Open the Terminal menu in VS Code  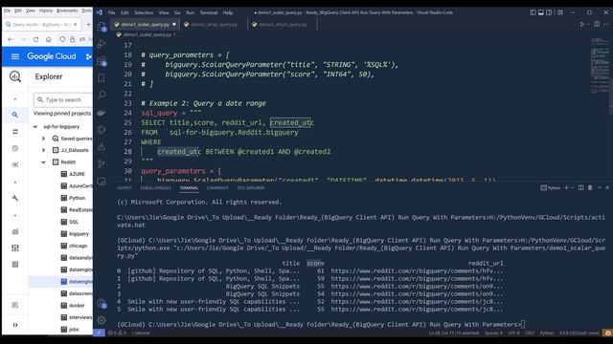tap(209, 12)
